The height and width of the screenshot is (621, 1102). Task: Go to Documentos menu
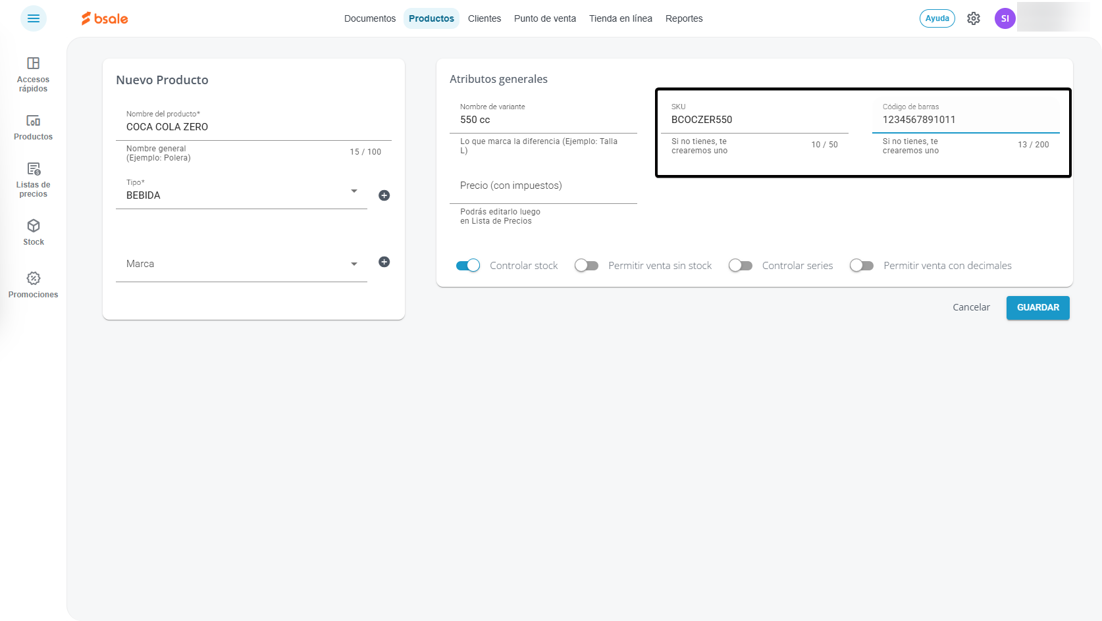370,18
